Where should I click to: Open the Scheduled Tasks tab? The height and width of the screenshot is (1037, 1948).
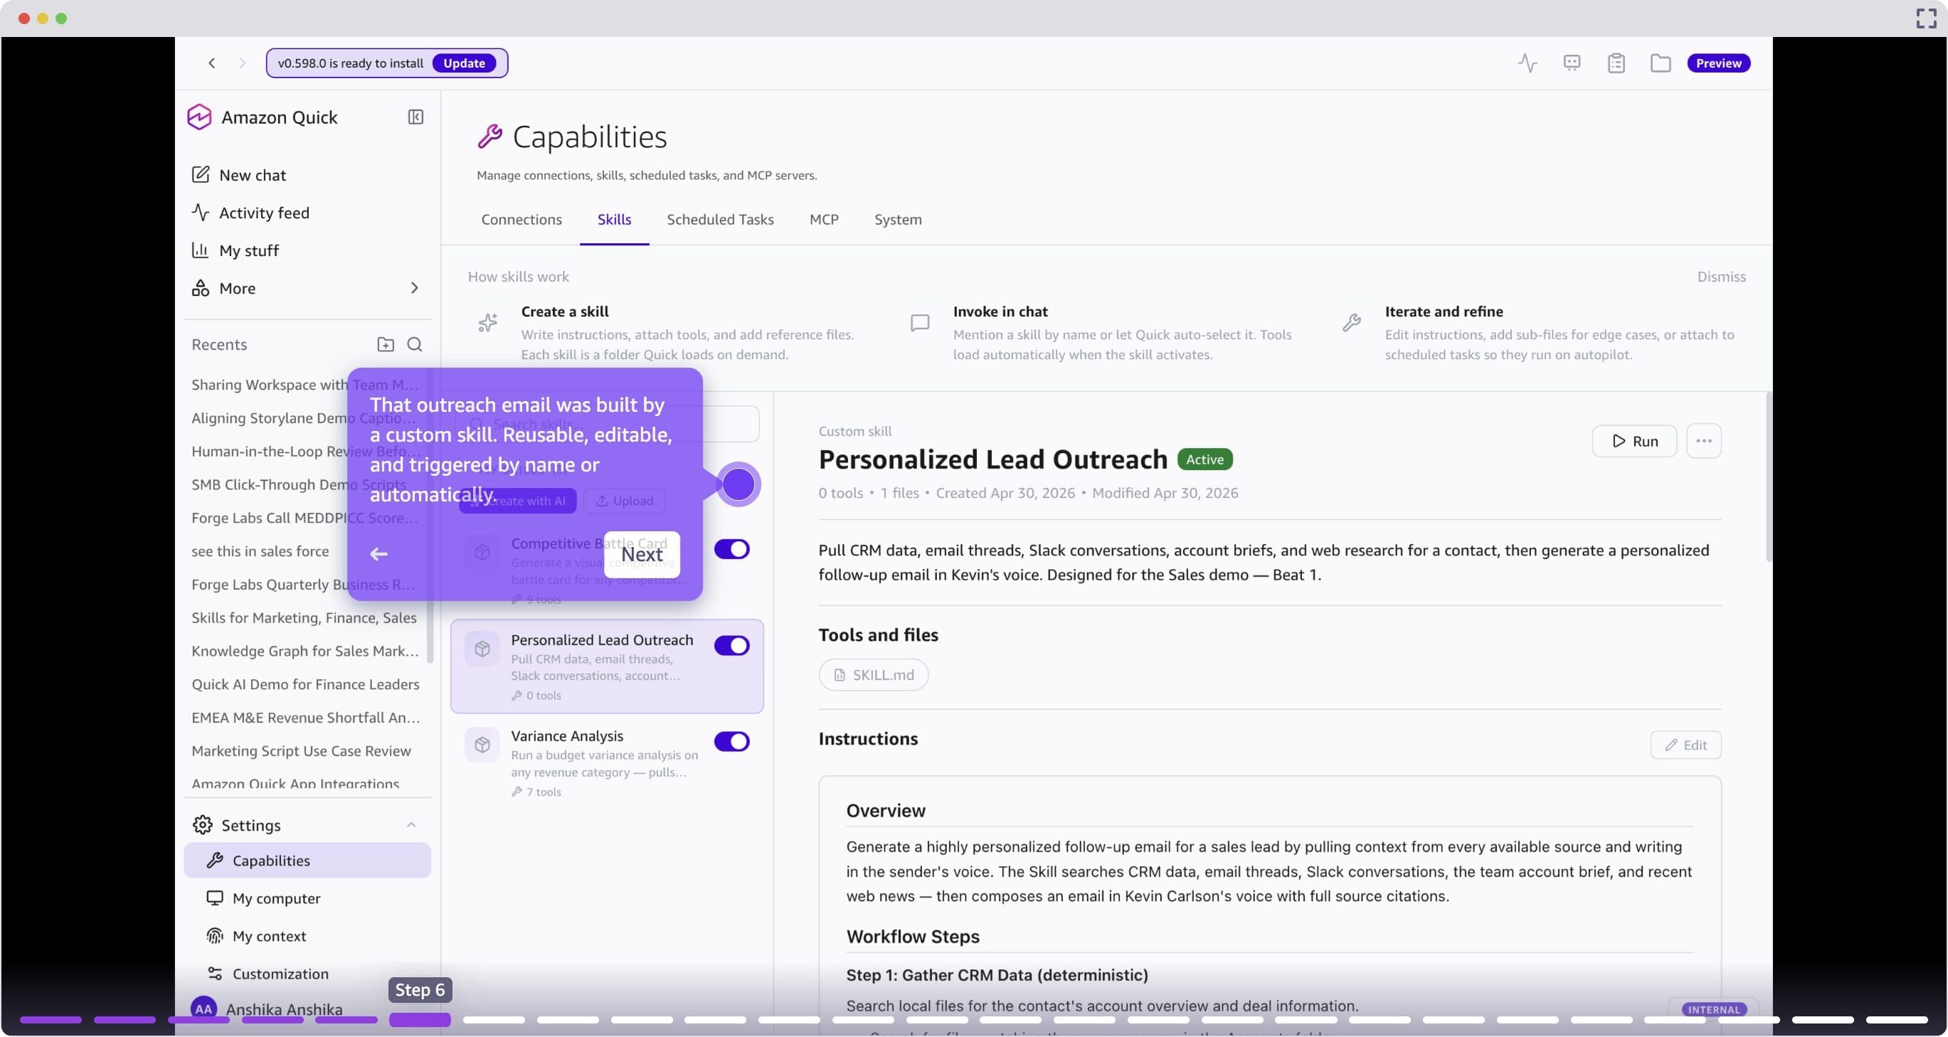pos(720,219)
